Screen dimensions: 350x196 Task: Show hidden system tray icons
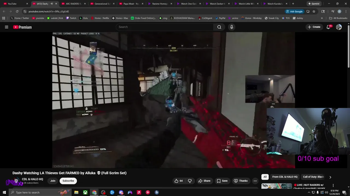309,192
